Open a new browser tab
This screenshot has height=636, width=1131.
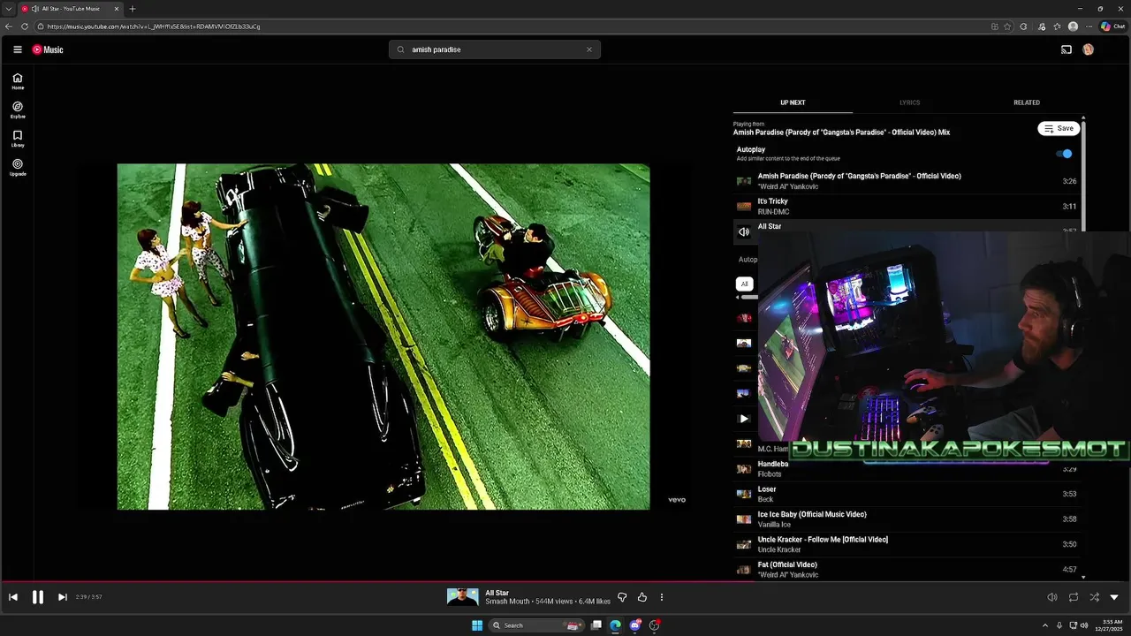(133, 9)
